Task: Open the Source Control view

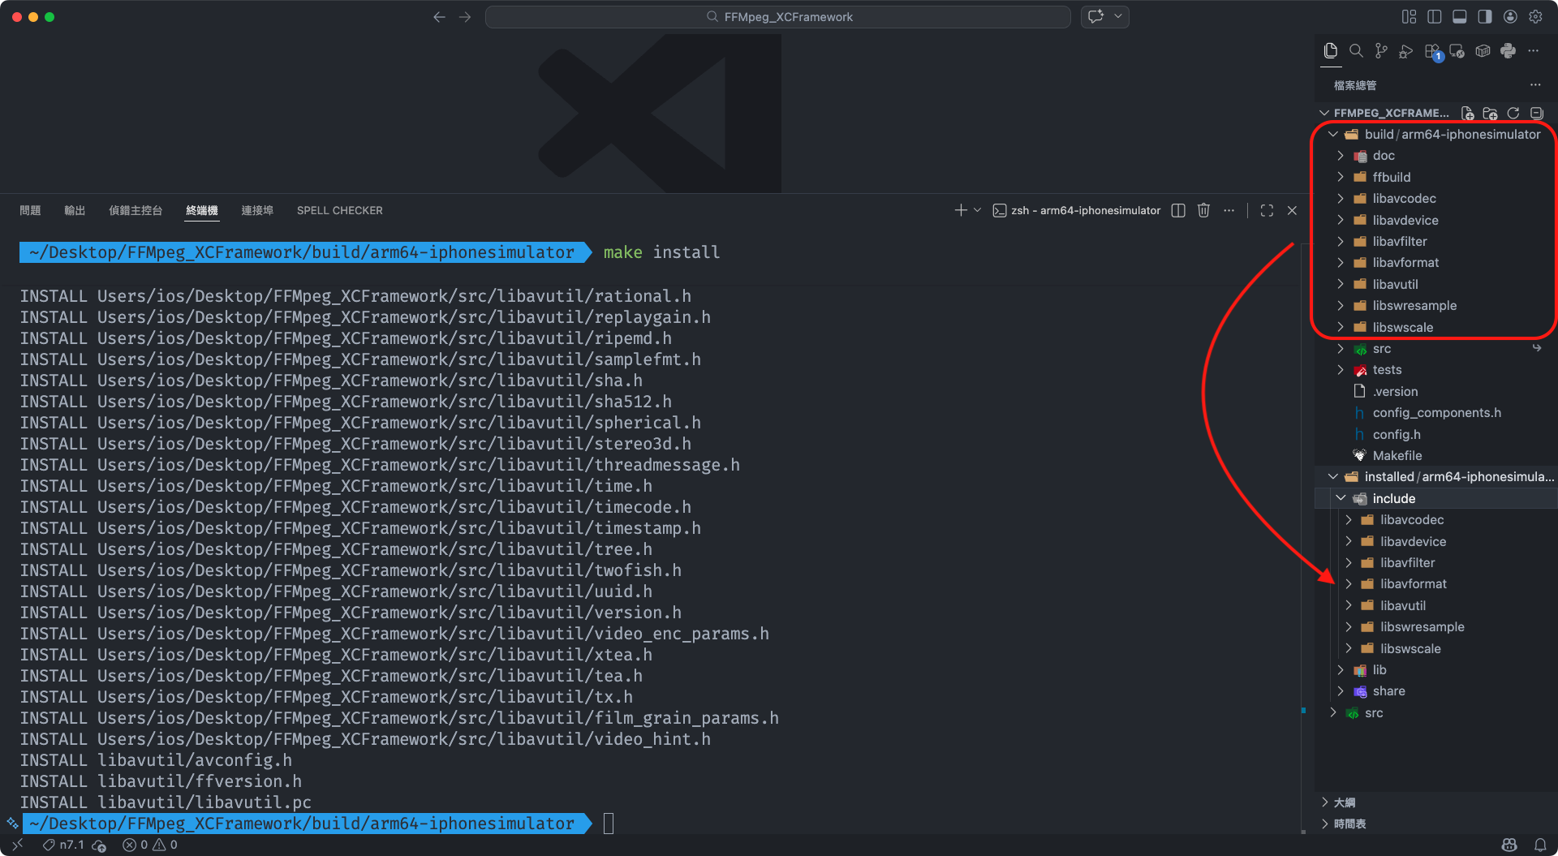Action: coord(1380,51)
